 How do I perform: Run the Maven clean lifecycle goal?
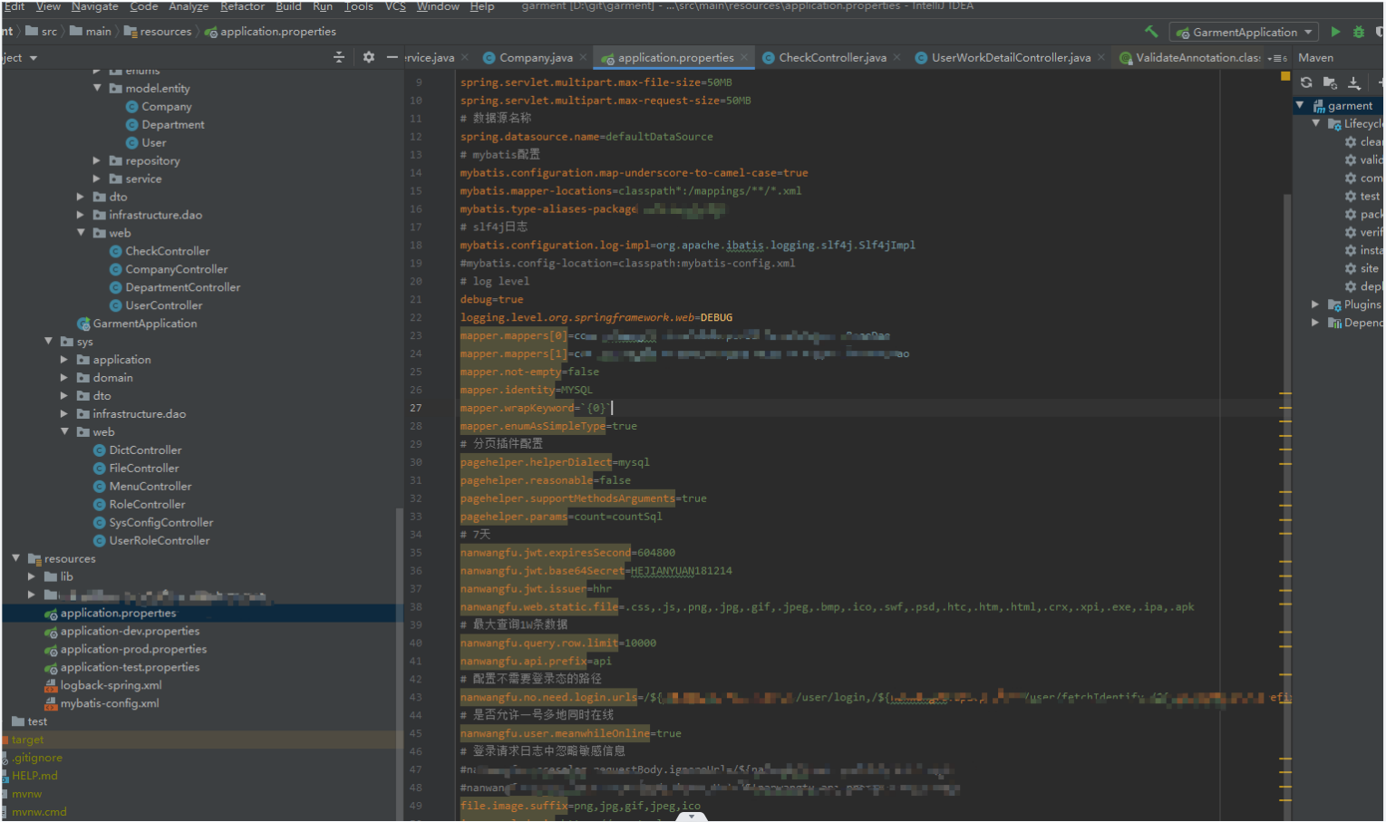[x=1362, y=142]
